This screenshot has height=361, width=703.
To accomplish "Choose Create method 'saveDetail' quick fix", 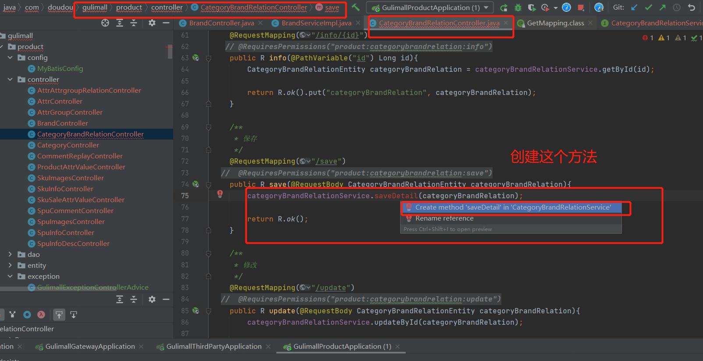I will [x=511, y=207].
